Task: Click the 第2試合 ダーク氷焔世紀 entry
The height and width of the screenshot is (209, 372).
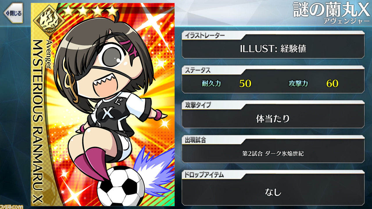Action: [x=273, y=154]
